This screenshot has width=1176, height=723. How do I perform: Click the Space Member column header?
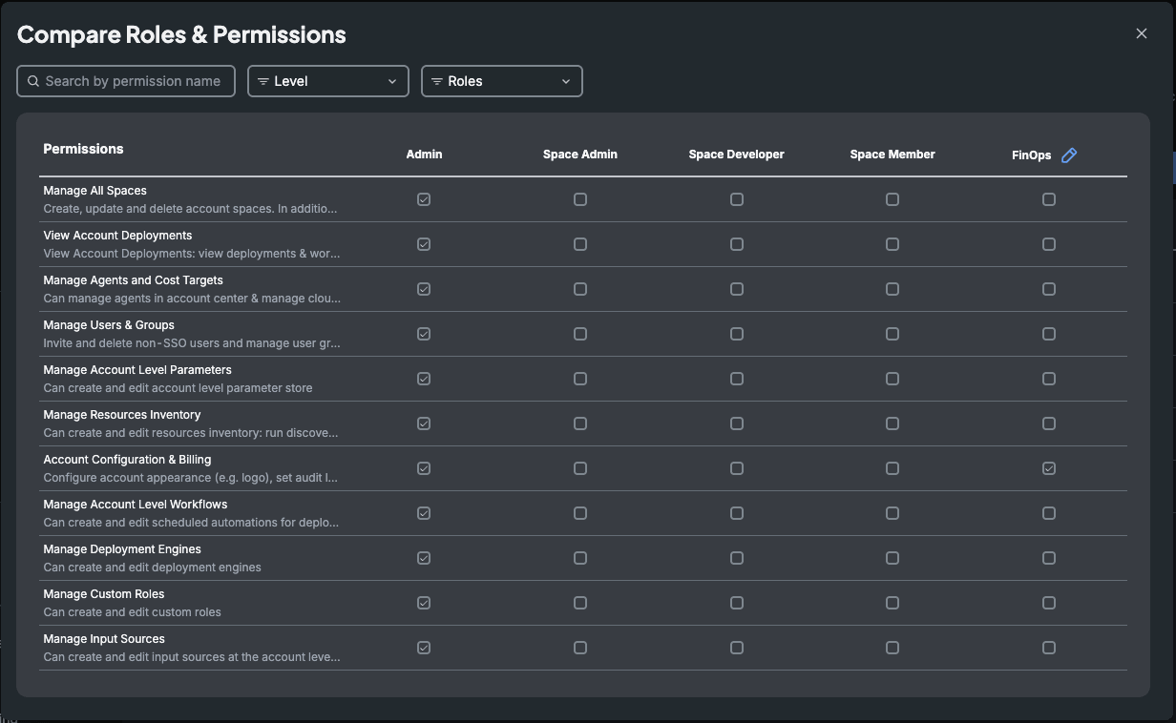pos(892,155)
